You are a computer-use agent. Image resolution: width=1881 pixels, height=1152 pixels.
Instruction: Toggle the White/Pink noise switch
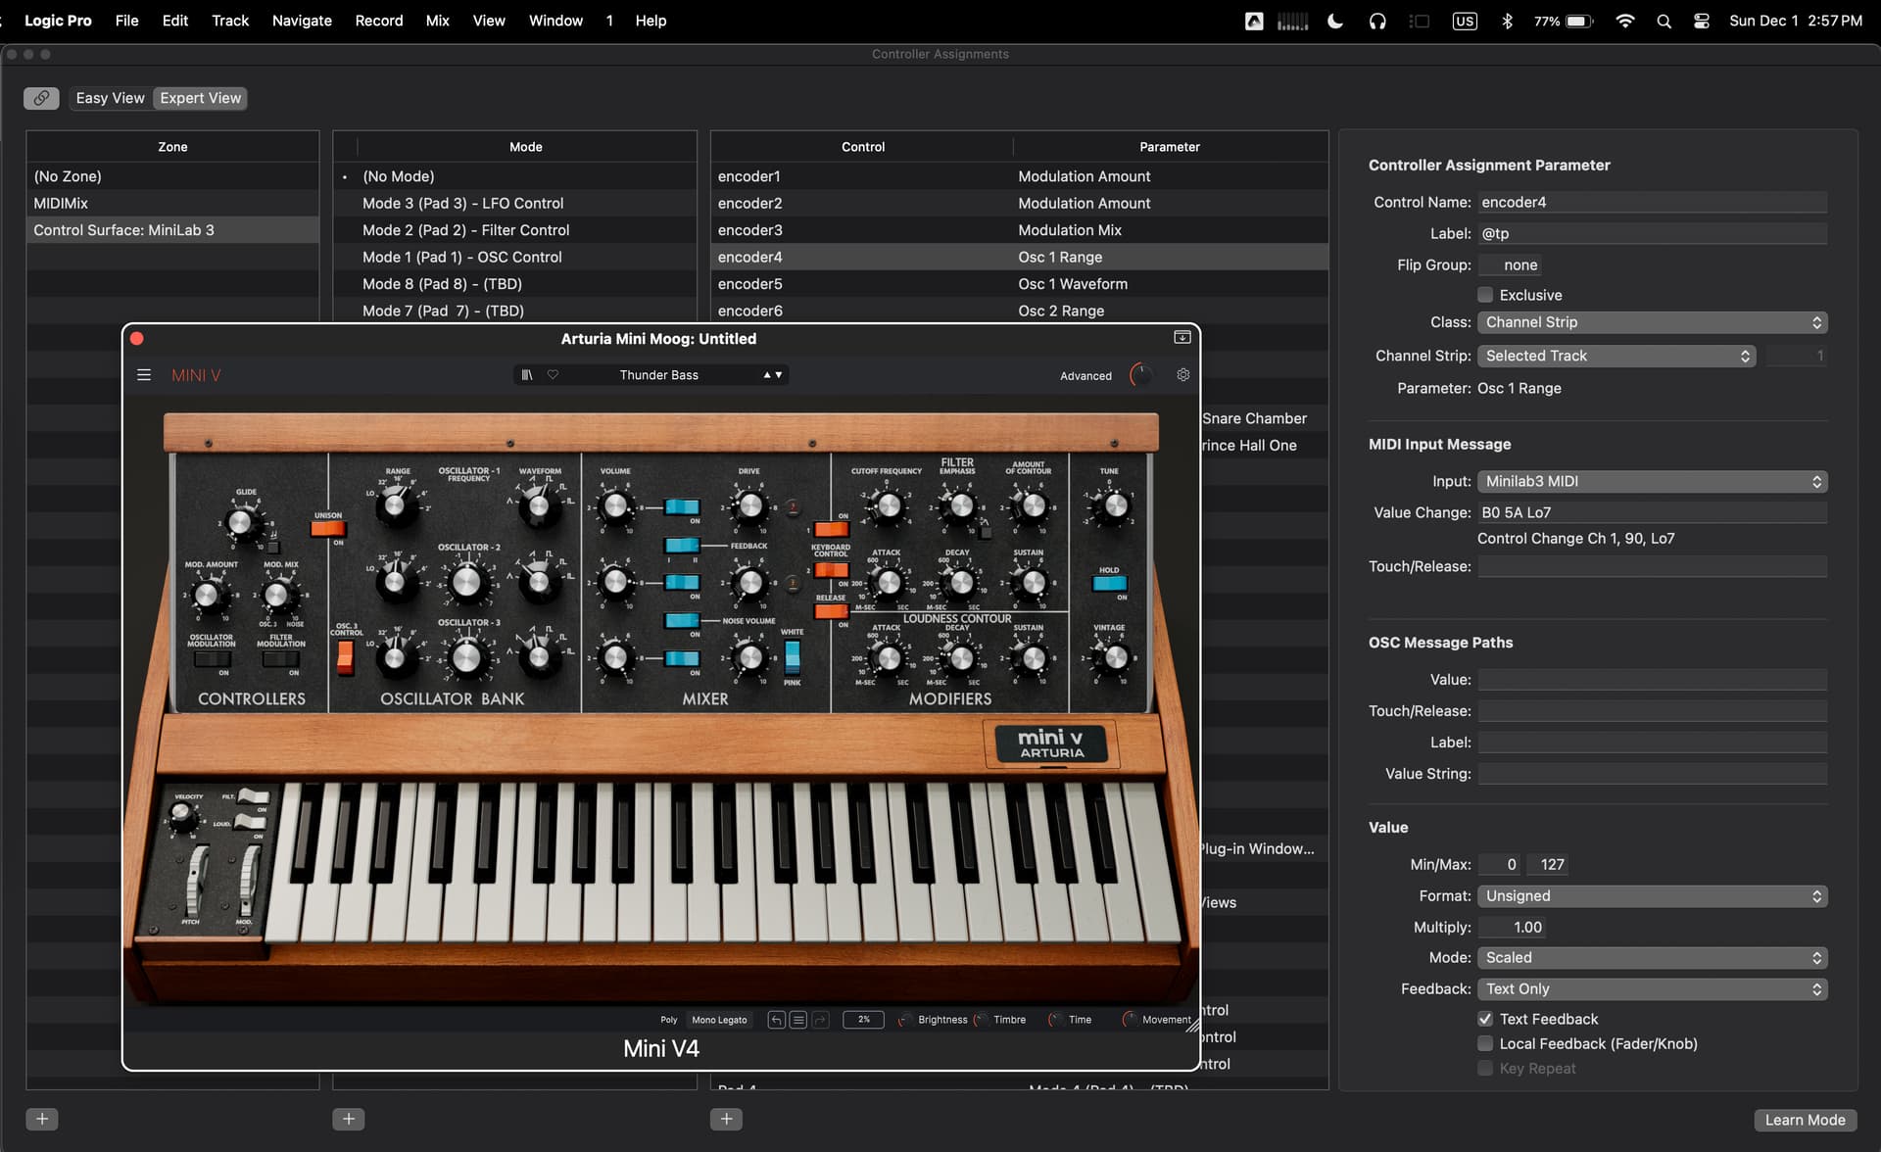792,656
